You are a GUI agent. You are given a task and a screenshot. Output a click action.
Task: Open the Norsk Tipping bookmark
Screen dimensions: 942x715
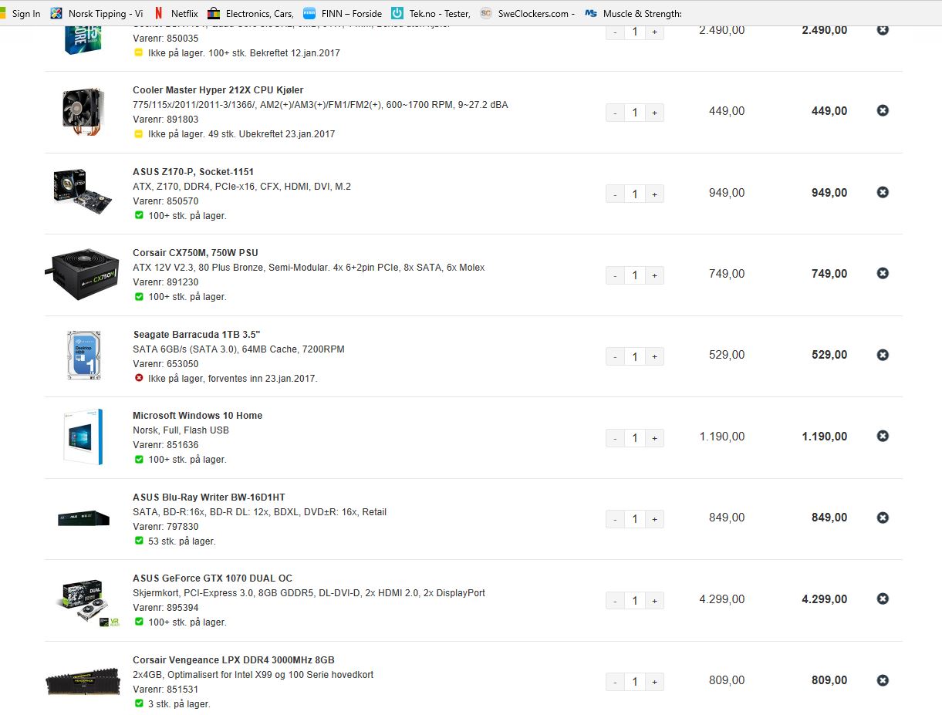[96, 13]
